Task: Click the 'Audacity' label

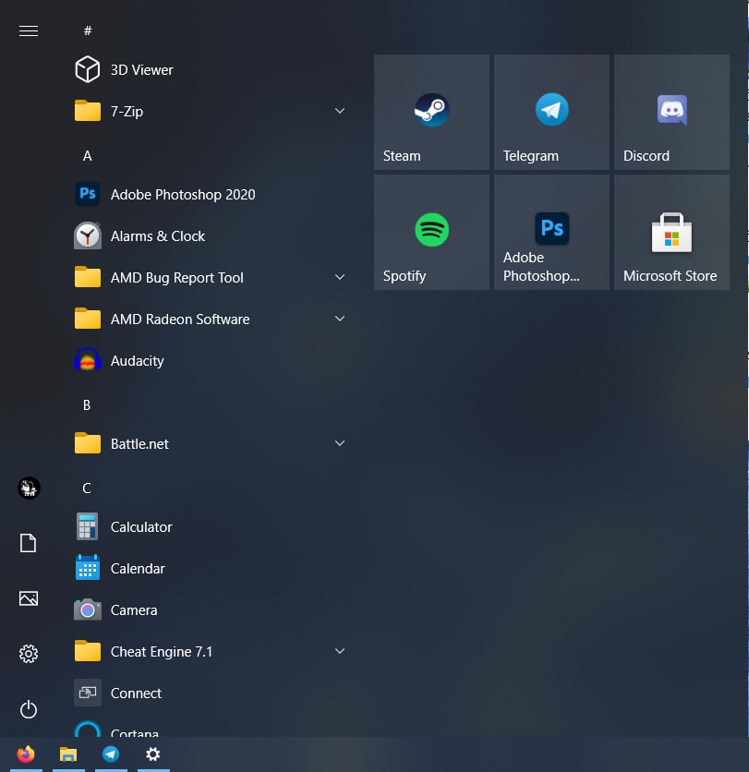Action: coord(137,361)
